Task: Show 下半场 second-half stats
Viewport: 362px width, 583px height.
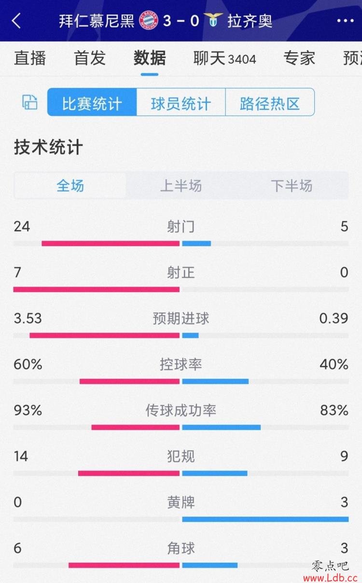Action: 292,186
